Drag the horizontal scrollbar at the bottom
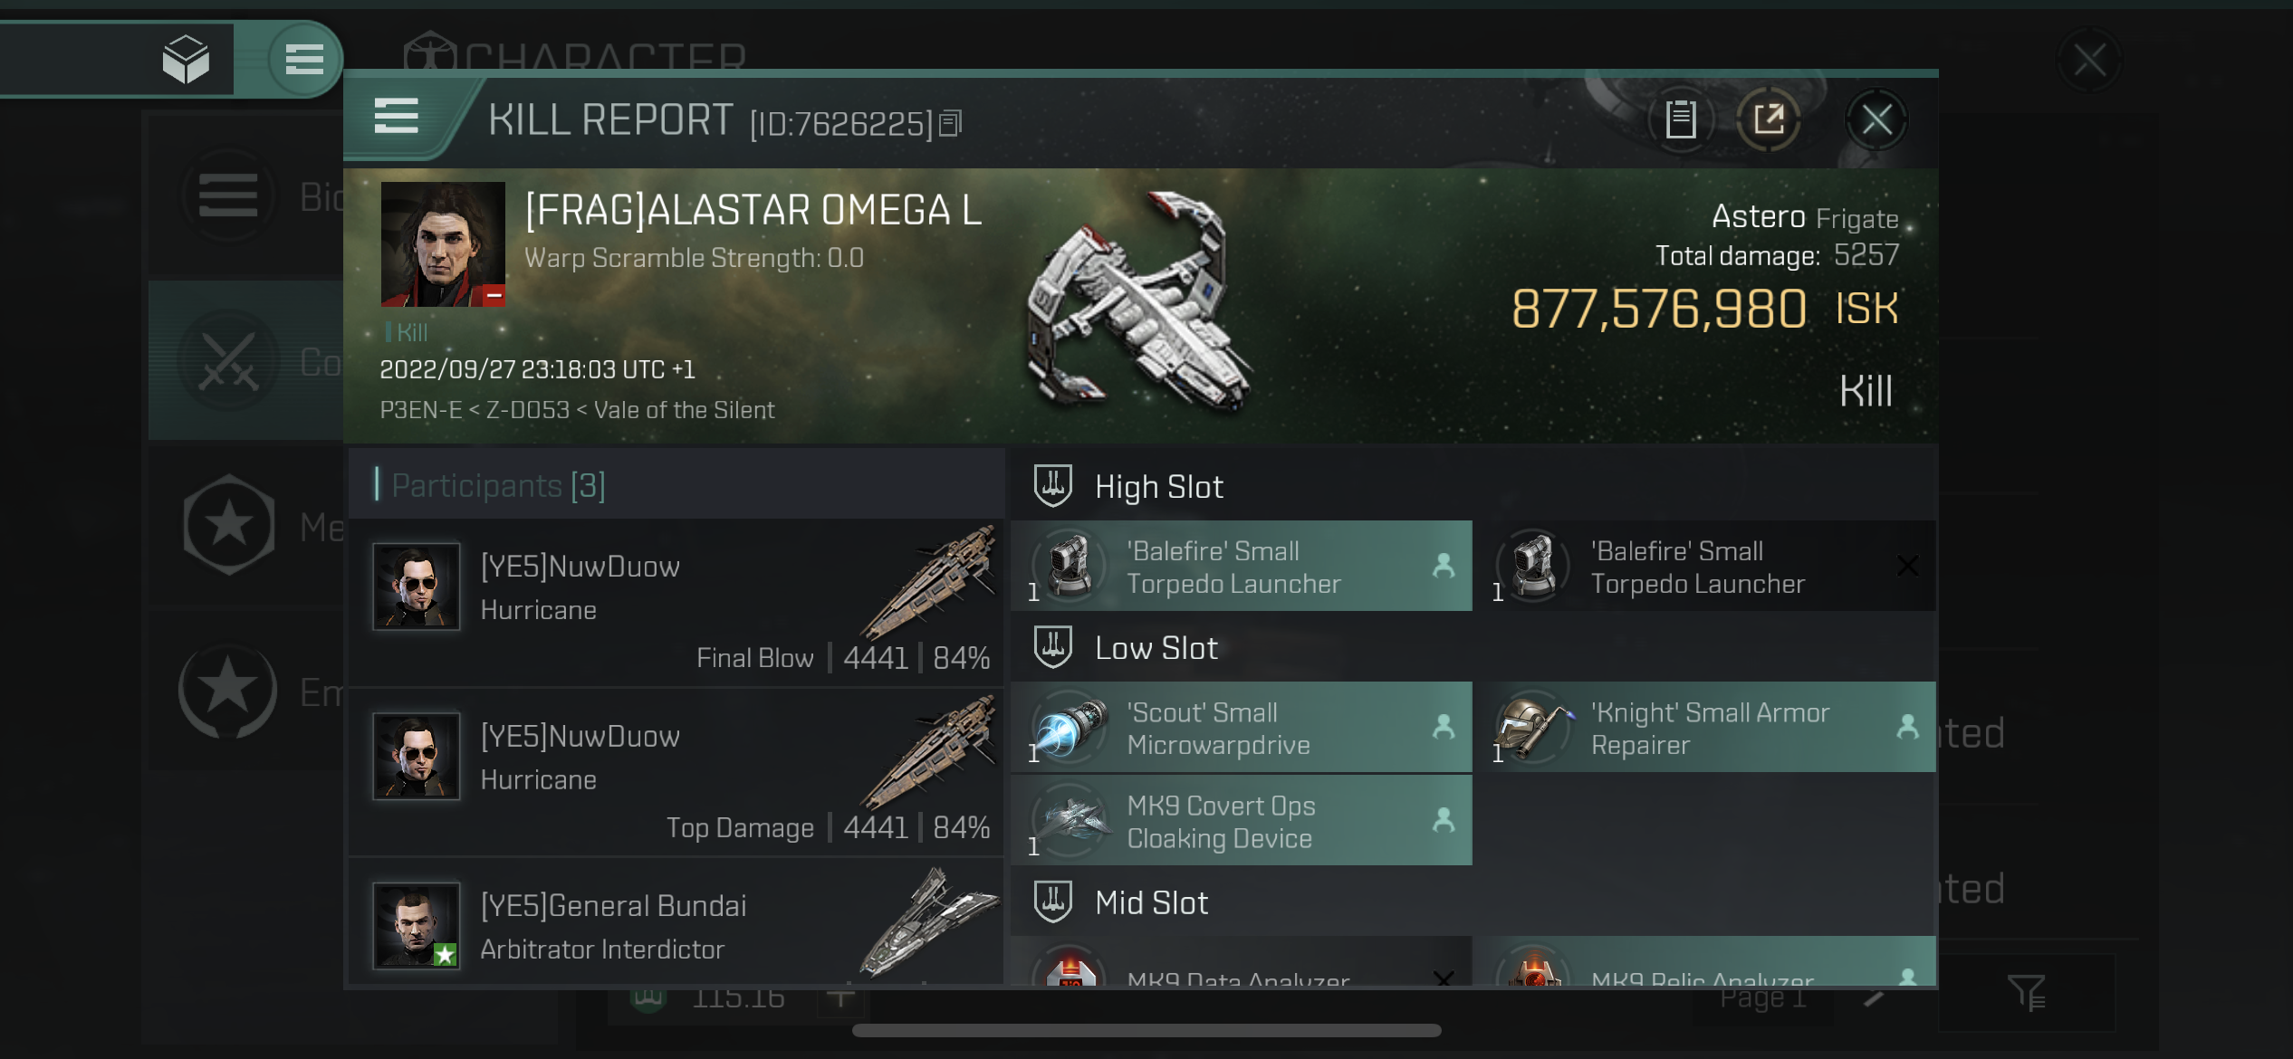The width and height of the screenshot is (2293, 1059). 1145,1035
